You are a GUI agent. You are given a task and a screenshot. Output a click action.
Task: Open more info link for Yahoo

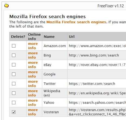pyautogui.click(x=33, y=102)
